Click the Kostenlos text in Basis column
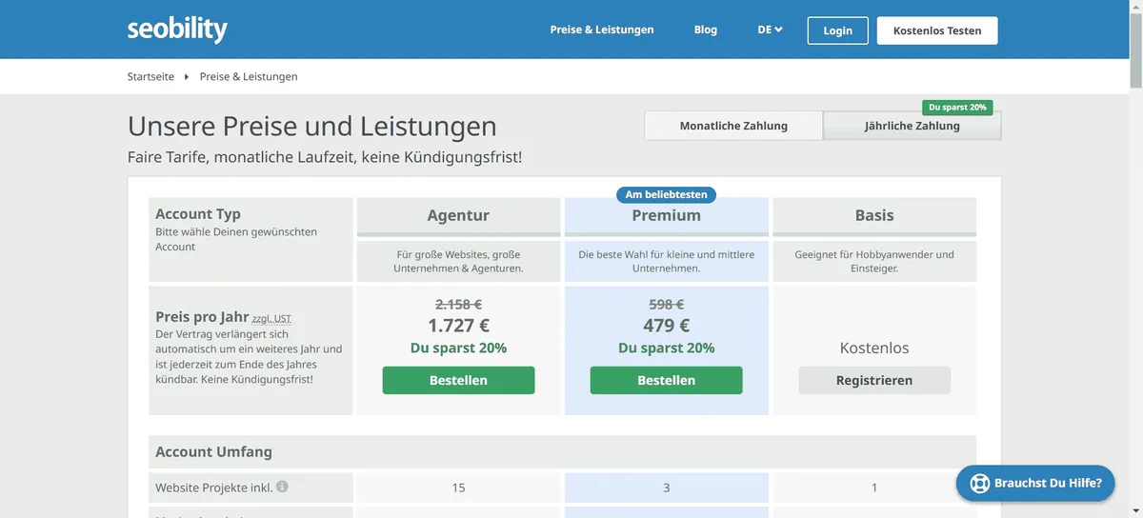Viewport: 1143px width, 518px height. tap(874, 348)
